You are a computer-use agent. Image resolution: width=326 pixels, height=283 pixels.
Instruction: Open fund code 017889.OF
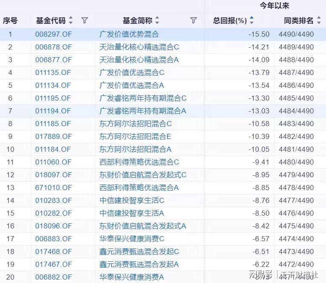point(54,137)
